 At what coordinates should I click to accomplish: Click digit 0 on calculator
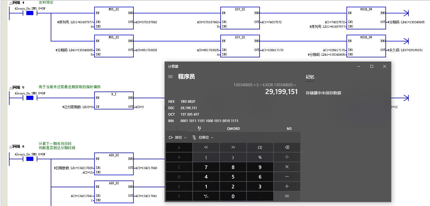click(233, 196)
